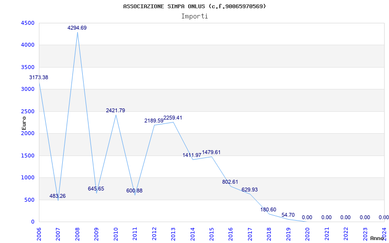Click x-axis year 2009
Viewport: 389px width, 243px height.
coord(96,234)
